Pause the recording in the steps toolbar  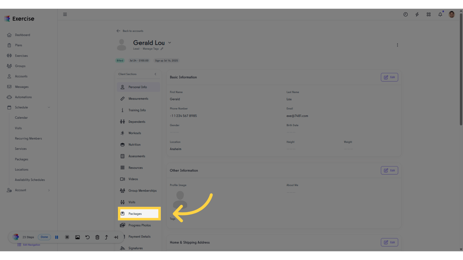[57, 237]
